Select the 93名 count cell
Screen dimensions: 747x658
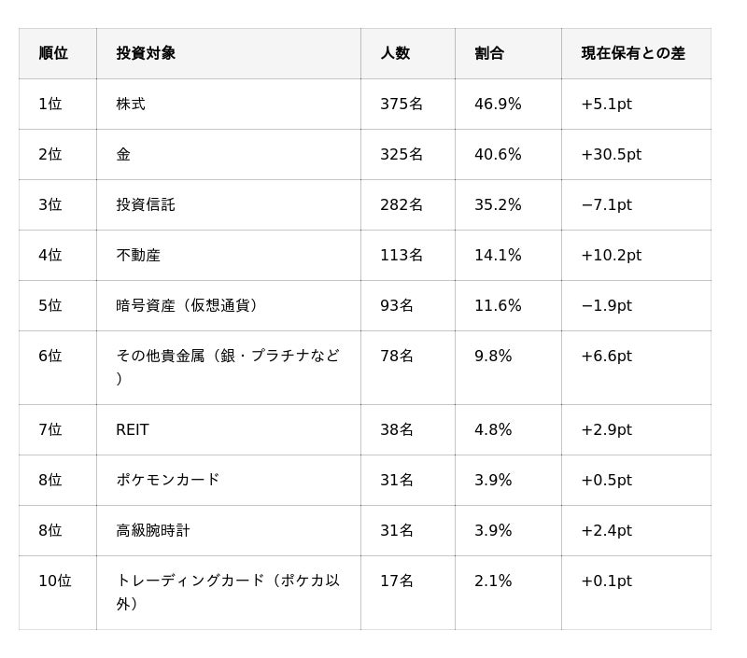tap(397, 305)
